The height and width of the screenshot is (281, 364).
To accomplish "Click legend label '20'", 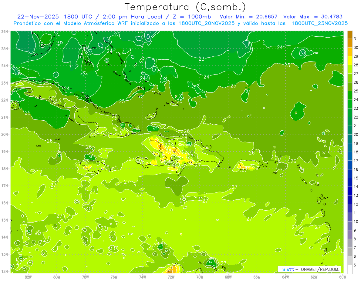I will [356, 134].
